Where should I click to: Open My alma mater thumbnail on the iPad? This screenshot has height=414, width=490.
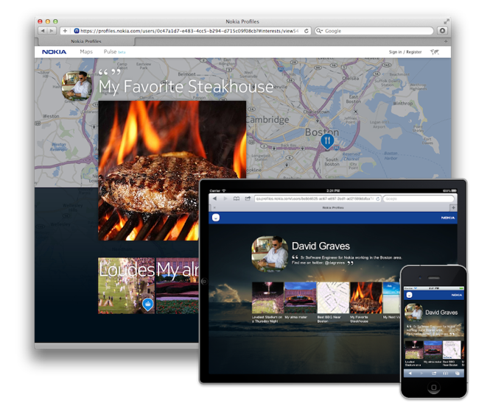(x=300, y=298)
